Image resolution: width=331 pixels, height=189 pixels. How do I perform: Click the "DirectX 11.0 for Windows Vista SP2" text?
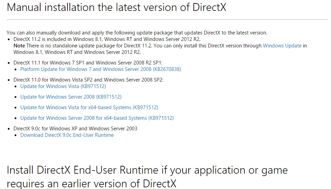[89, 80]
